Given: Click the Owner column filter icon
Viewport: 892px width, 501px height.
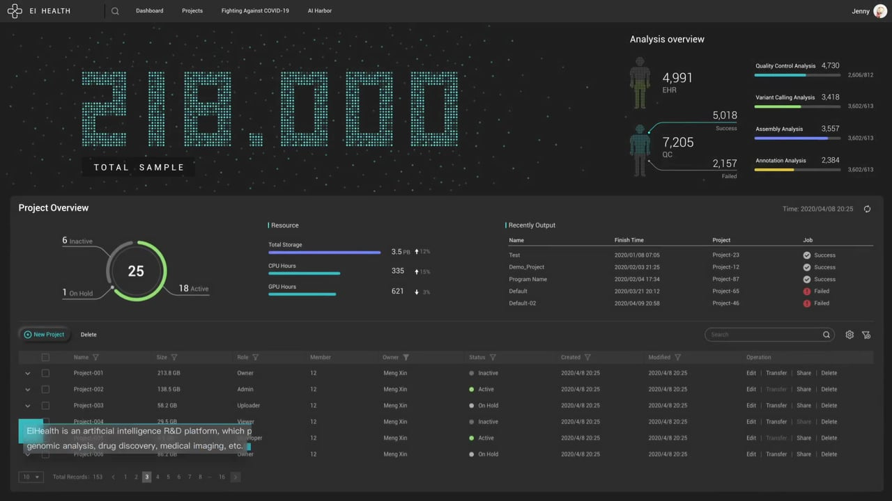Looking at the screenshot, I should click(x=406, y=358).
